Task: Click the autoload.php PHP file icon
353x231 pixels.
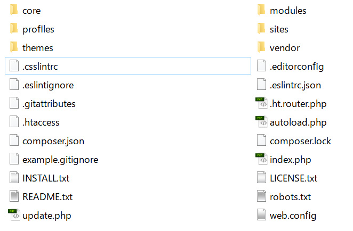Action: coord(261,122)
